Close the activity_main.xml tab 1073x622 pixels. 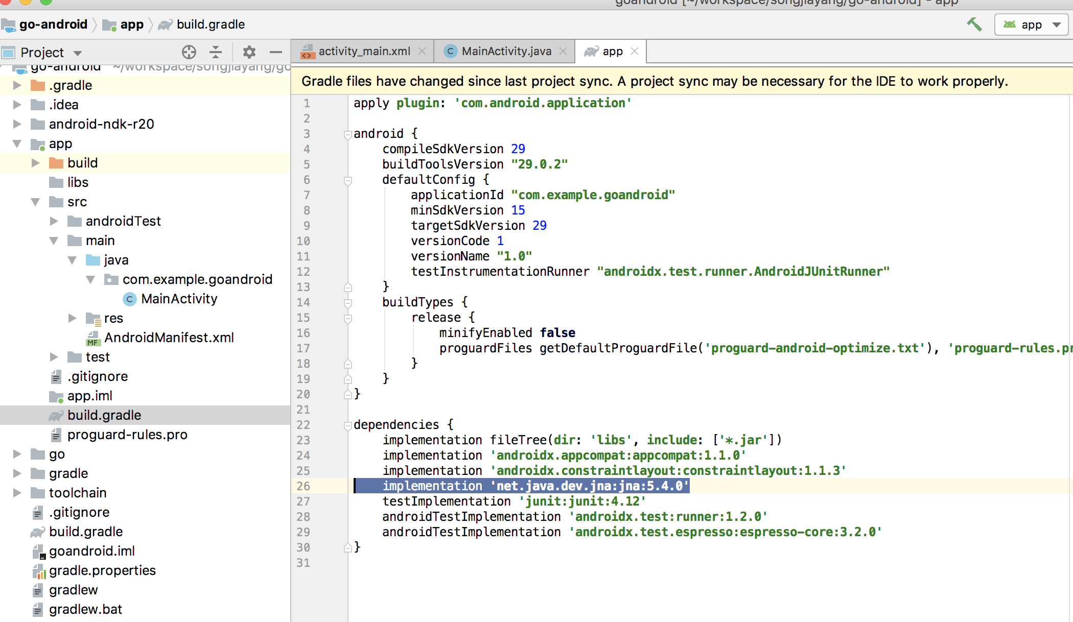[422, 51]
